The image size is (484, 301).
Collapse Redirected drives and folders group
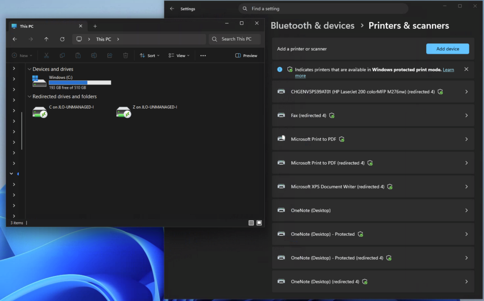coord(29,96)
